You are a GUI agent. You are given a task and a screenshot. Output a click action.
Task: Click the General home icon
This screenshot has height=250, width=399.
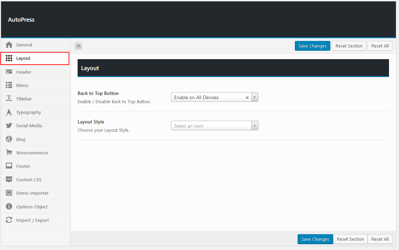[x=9, y=45]
